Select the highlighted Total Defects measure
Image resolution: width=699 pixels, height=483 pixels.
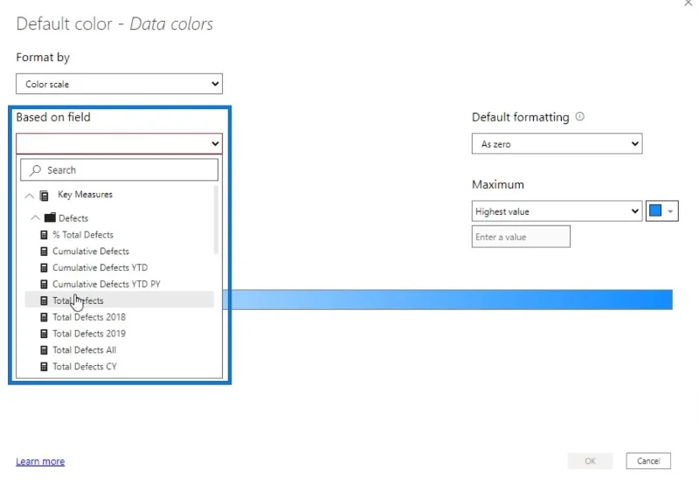pos(119,300)
